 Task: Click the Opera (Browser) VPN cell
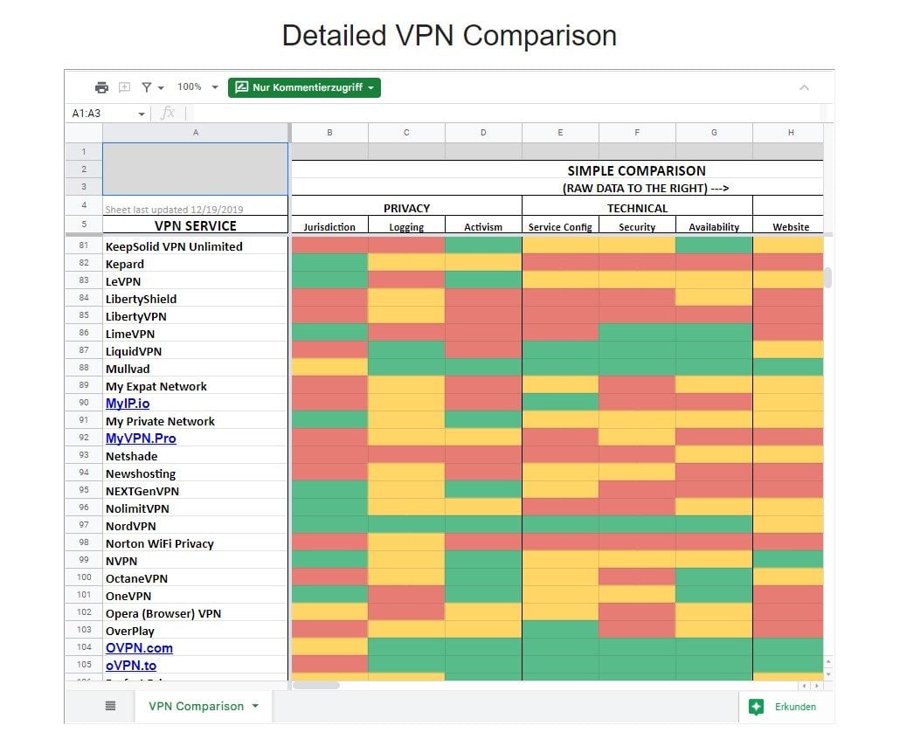tap(195, 613)
